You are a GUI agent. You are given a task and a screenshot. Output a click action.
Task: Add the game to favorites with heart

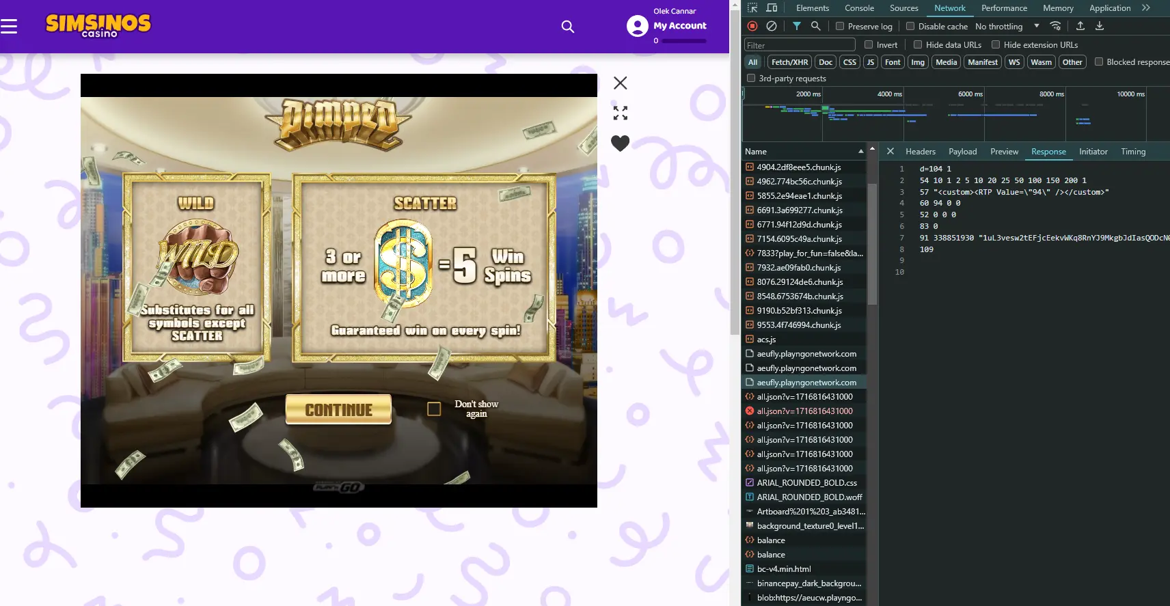pos(620,143)
